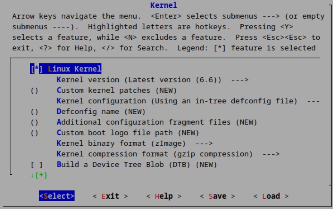
Task: Toggle Build a Device Tree Blob checkbox
Action: (x=36, y=164)
